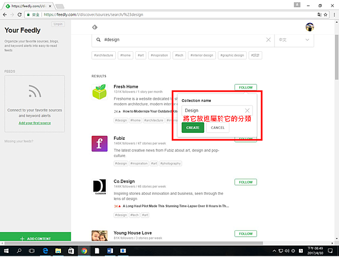This screenshot has width=339, height=258.
Task: Click the feedly.com address bar URL
Action: click(x=93, y=15)
